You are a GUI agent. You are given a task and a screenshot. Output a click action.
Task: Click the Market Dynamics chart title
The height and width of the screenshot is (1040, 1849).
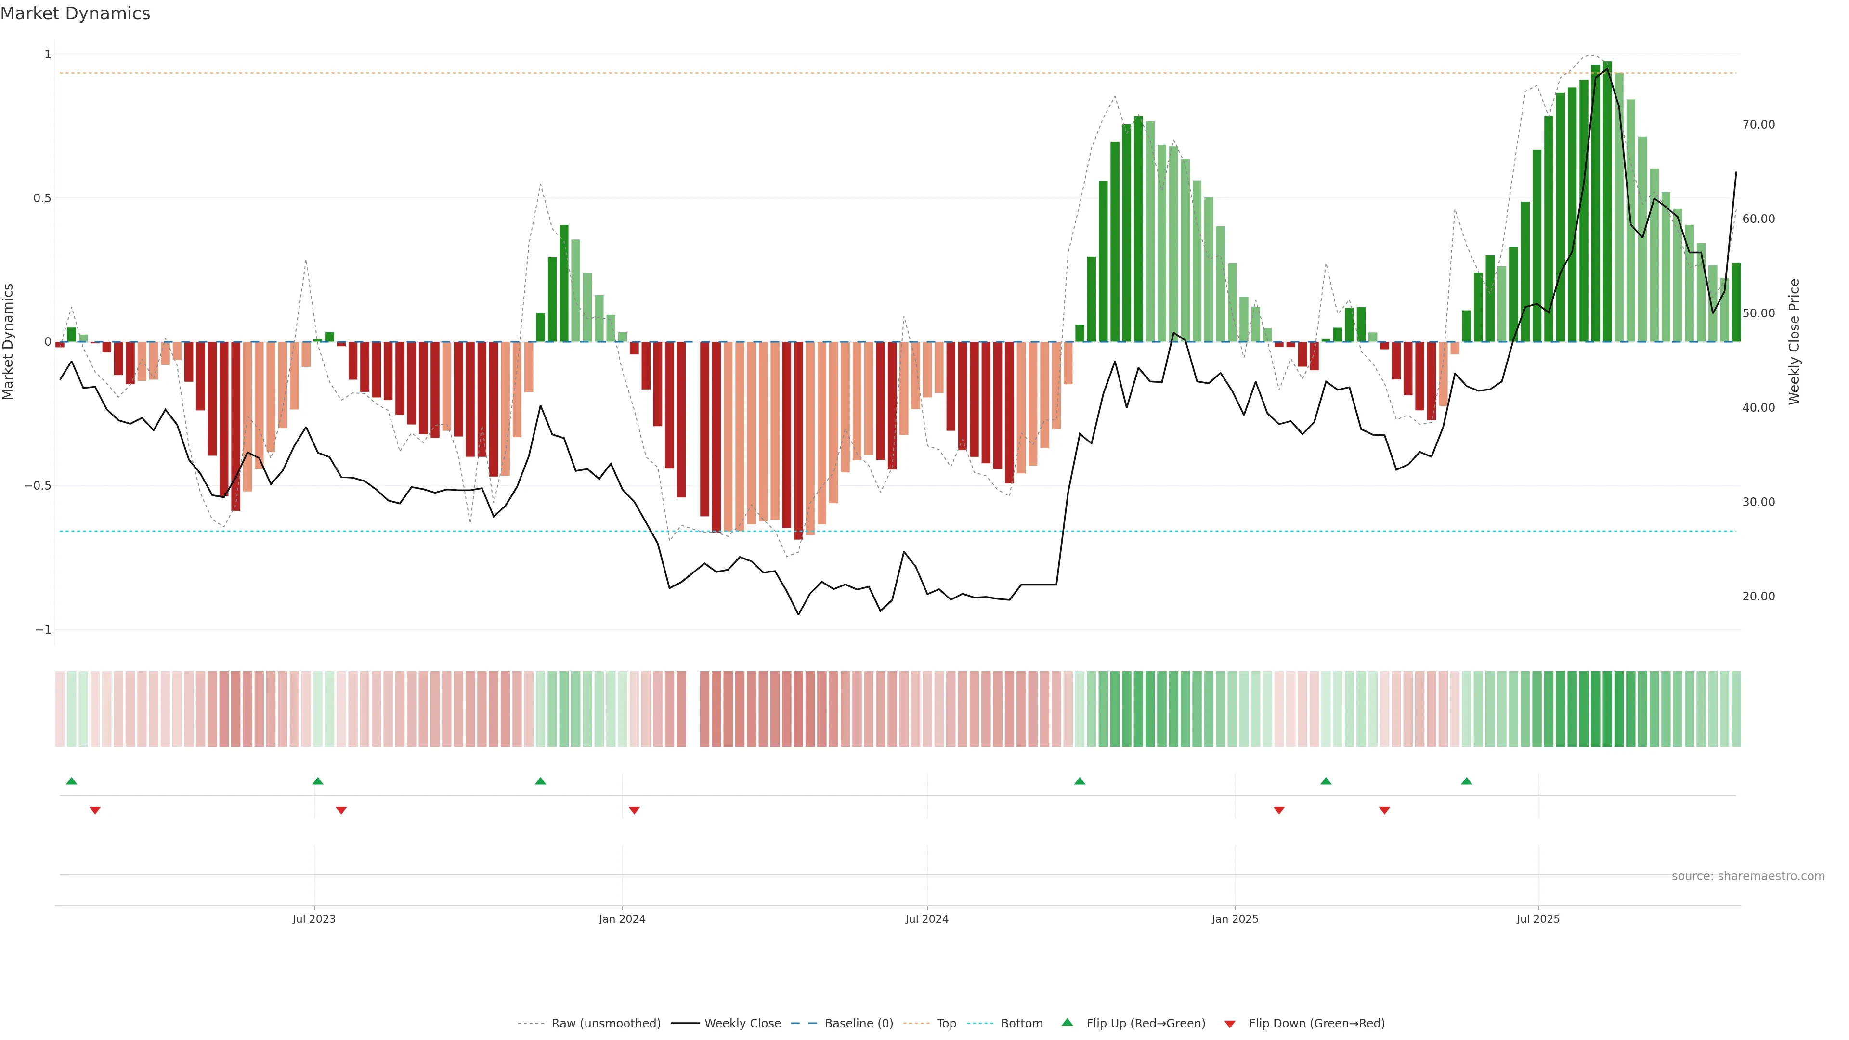coord(76,13)
